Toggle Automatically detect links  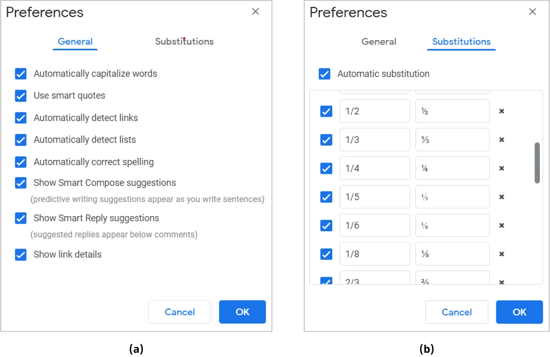click(x=21, y=118)
